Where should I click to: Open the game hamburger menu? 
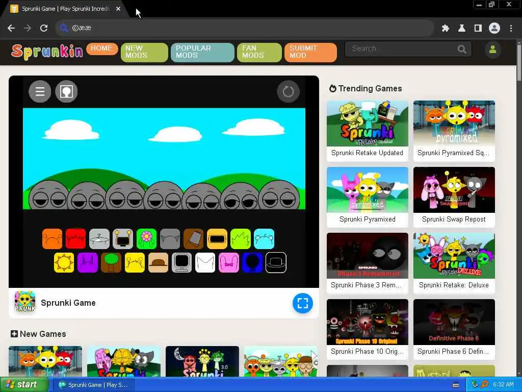[x=40, y=91]
